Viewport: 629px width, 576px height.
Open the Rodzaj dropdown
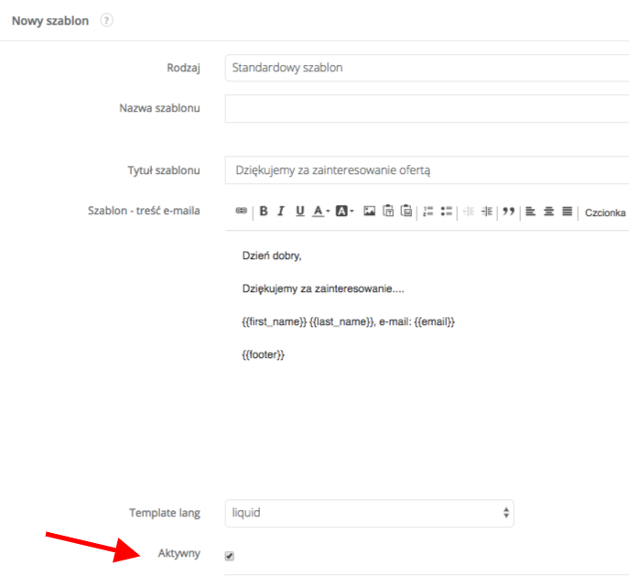point(427,68)
